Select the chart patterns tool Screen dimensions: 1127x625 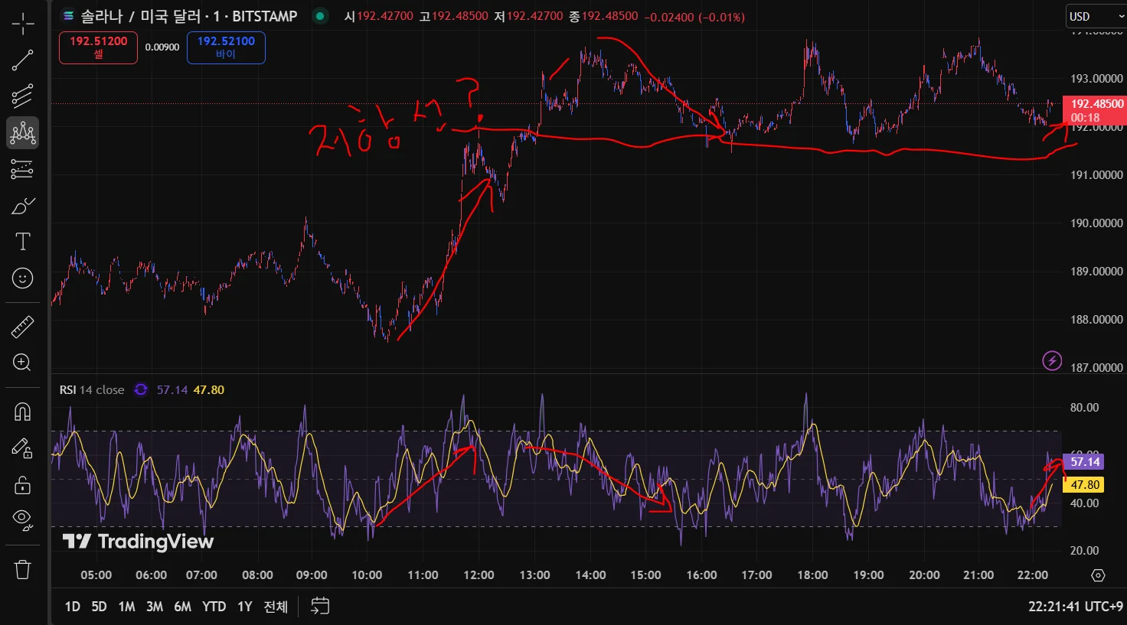[x=23, y=133]
